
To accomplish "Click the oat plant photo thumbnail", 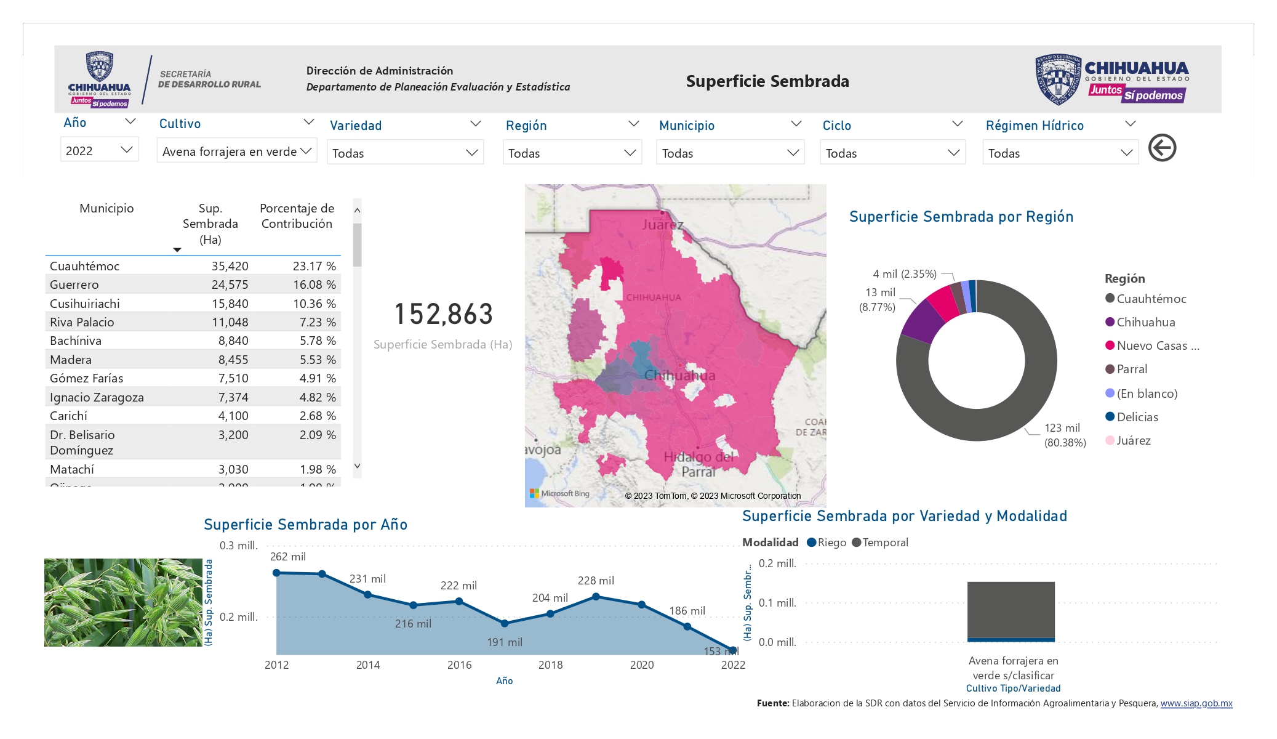I will [123, 602].
